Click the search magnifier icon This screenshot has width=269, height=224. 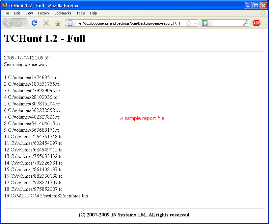[x=246, y=23]
